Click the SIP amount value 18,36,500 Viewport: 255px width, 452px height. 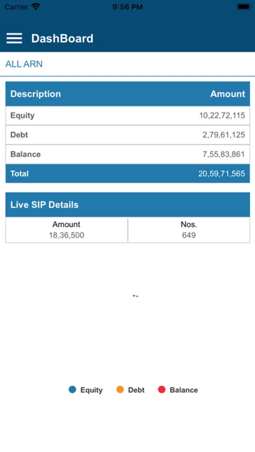66,235
